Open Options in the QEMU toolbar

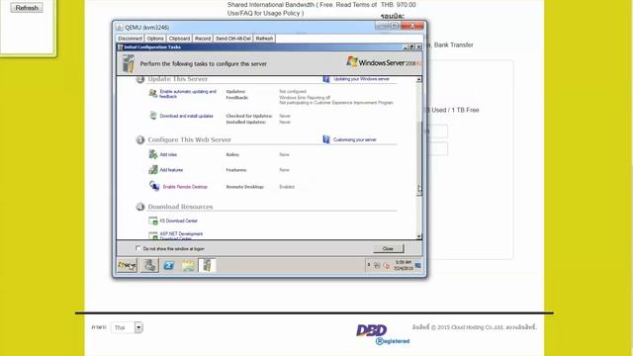[x=155, y=39]
